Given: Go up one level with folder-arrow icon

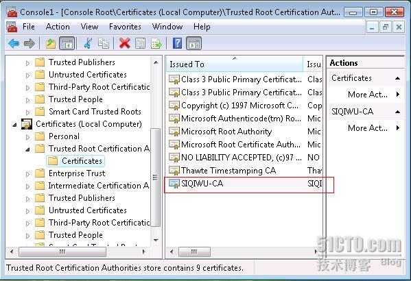Looking at the screenshot, I should (50, 43).
